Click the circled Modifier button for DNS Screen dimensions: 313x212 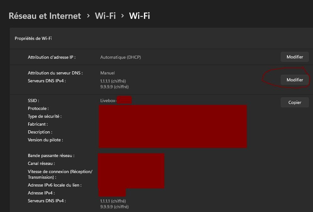(x=294, y=80)
